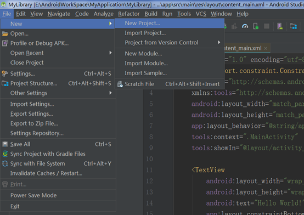Toggle Power Save Mode
Screen dimensions: 304x215
click(x=58, y=195)
